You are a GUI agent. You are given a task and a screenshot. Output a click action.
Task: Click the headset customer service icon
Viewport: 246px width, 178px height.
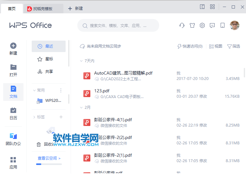click(x=182, y=25)
